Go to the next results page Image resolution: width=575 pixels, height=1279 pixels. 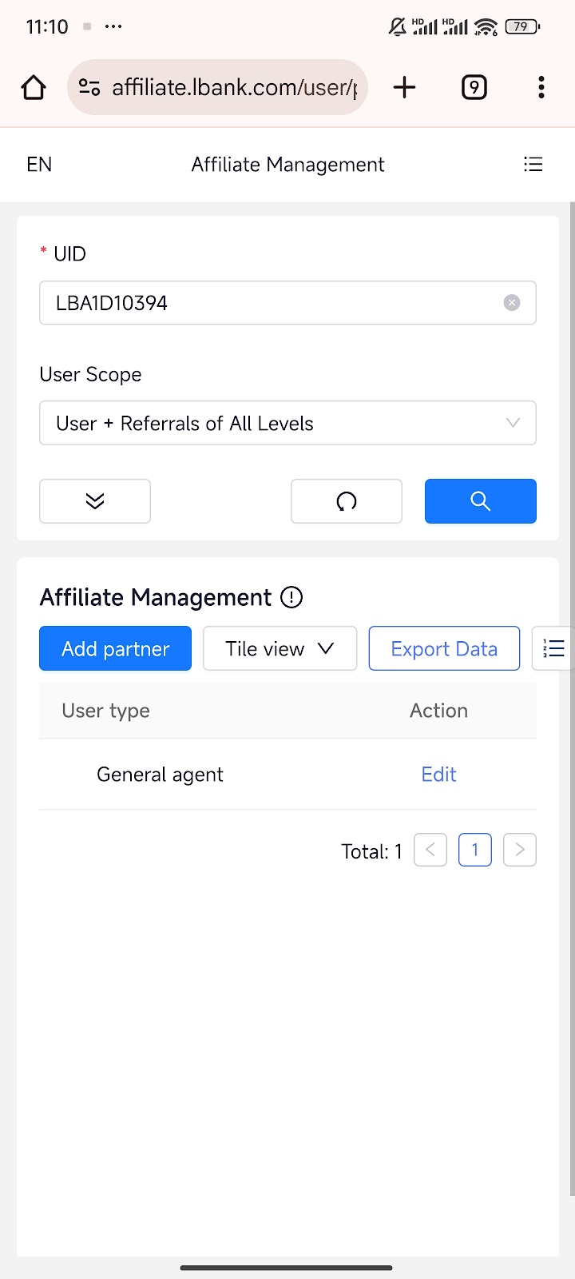click(x=519, y=850)
